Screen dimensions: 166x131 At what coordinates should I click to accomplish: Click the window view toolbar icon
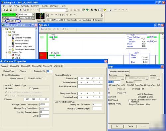100,10
